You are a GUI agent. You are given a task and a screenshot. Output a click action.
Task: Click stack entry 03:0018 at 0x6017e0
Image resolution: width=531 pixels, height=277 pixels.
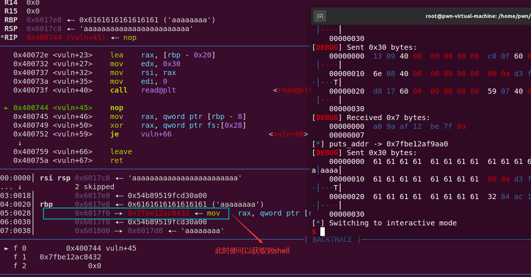103,195
